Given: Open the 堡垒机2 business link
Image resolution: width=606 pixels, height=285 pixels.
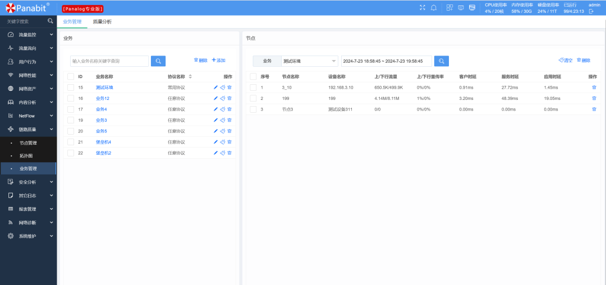Looking at the screenshot, I should pos(104,153).
